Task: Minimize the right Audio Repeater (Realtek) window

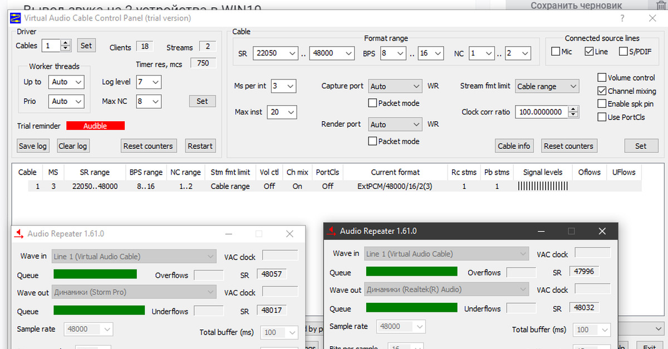Action: click(541, 231)
